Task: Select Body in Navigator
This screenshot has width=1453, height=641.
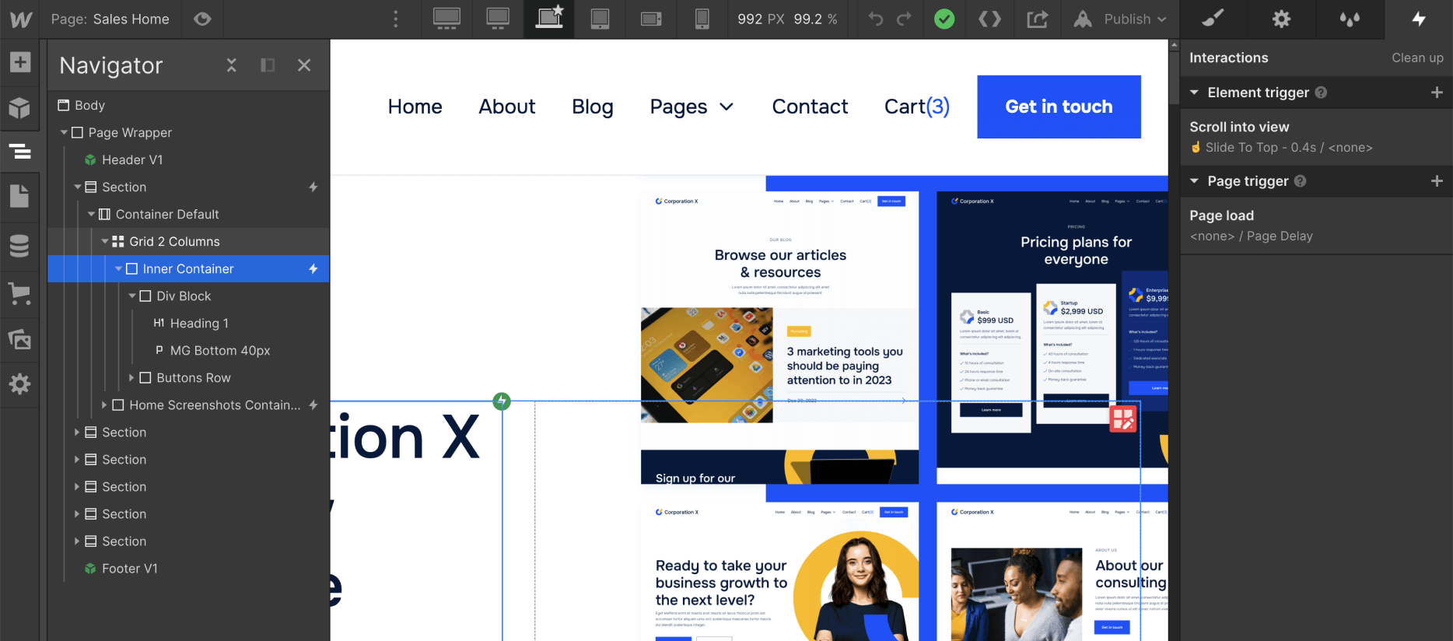Action: coord(189,105)
